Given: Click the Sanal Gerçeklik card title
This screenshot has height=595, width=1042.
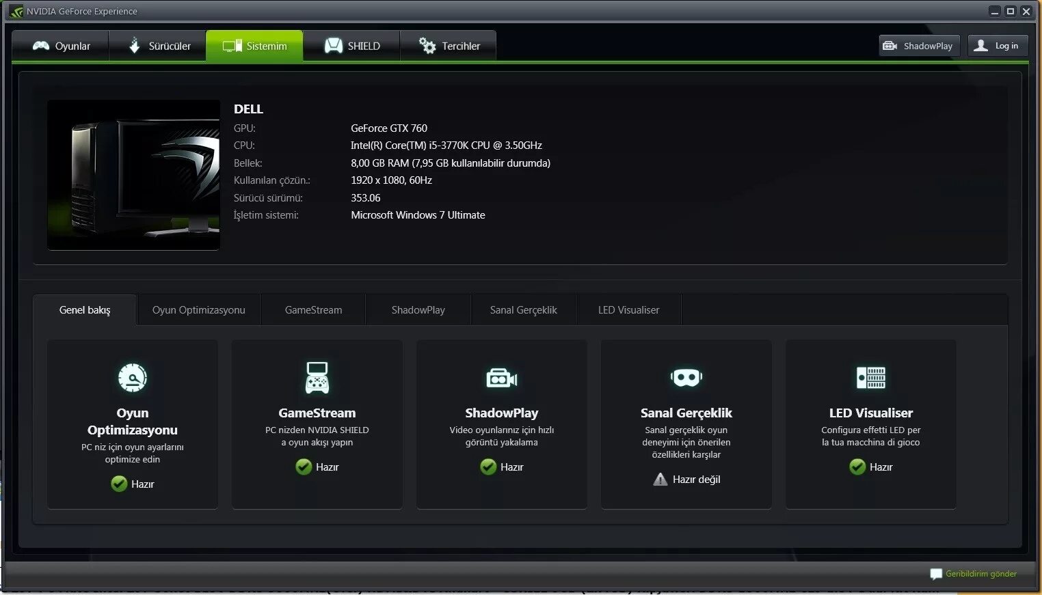Looking at the screenshot, I should [686, 413].
